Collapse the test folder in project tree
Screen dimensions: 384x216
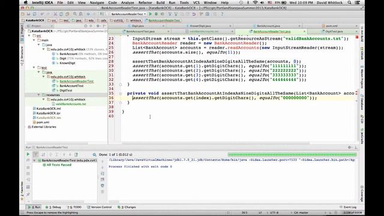click(34, 67)
